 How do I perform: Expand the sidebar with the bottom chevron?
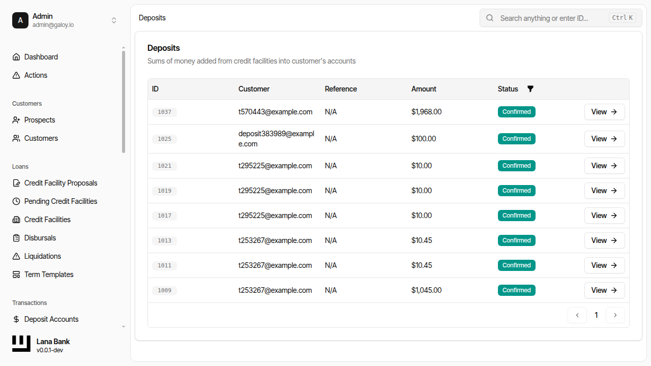coord(123,326)
